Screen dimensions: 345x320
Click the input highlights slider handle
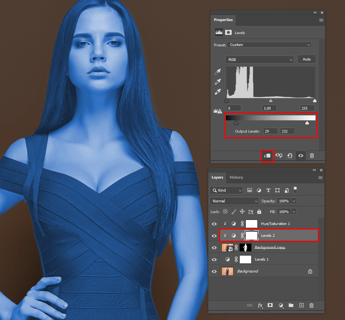[315, 101]
